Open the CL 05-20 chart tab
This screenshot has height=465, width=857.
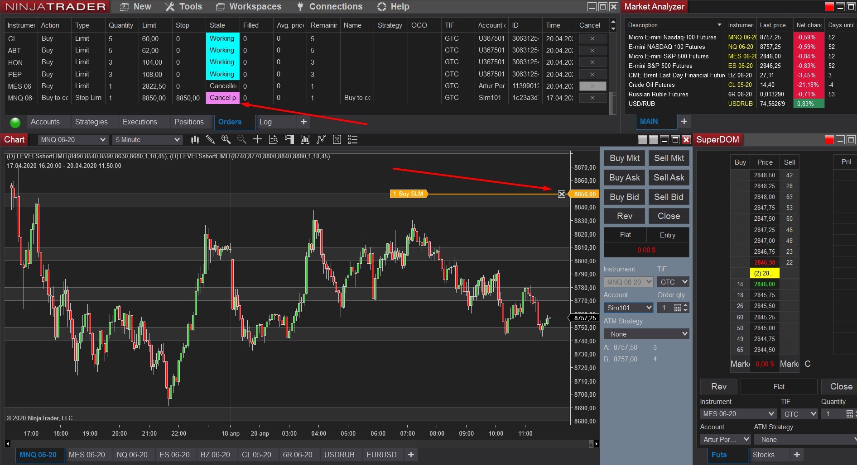point(256,455)
